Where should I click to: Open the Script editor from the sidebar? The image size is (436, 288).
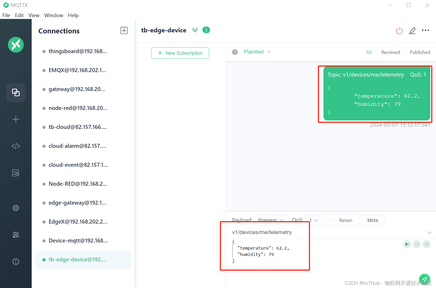tap(16, 146)
